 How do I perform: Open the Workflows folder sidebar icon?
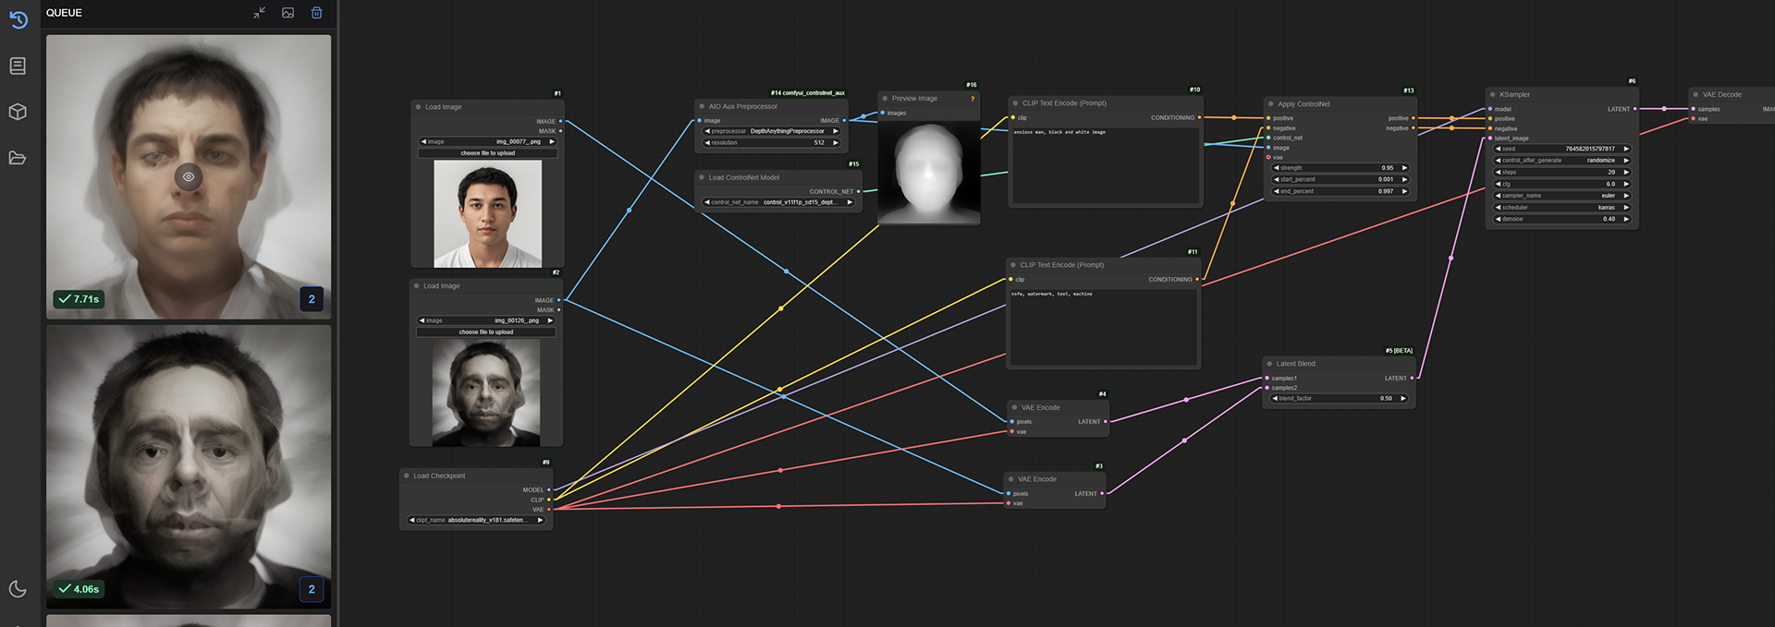click(18, 158)
